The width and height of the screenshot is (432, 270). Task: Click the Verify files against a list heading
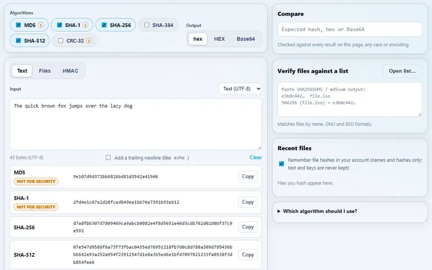[313, 71]
